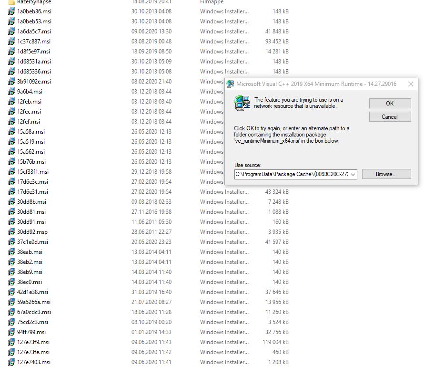Screen dimensions: 424x367
Task: Select the icon of 12fec.msi
Action: click(11, 112)
